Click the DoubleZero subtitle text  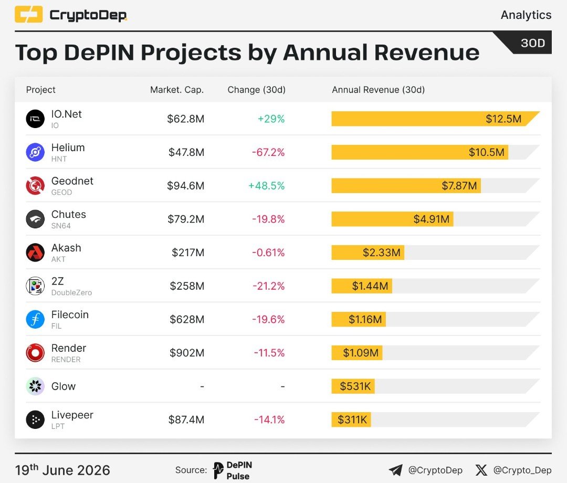(71, 292)
